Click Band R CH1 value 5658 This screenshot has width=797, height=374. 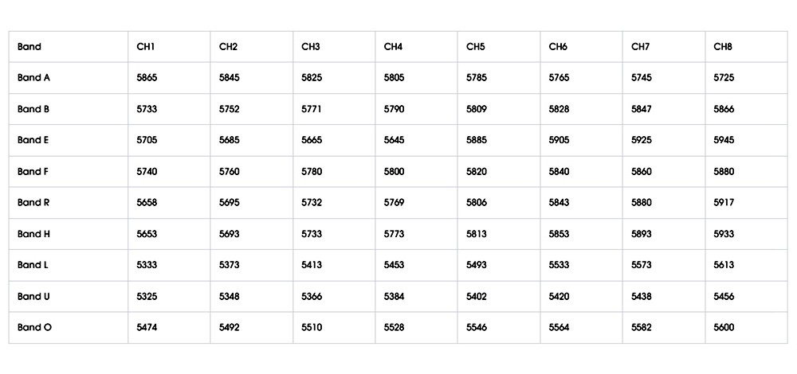(147, 202)
